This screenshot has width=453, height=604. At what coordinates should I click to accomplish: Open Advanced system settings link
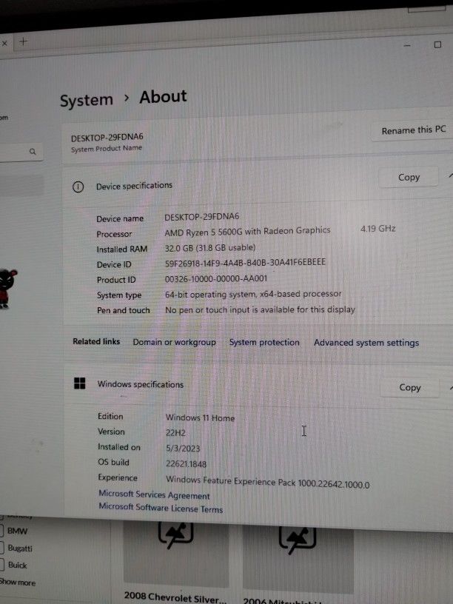366,343
